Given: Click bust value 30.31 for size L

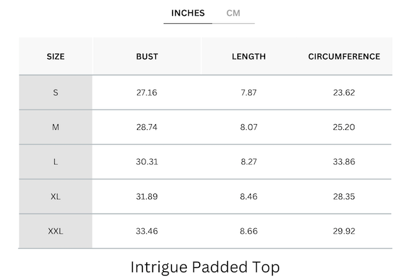Looking at the screenshot, I should point(147,162).
